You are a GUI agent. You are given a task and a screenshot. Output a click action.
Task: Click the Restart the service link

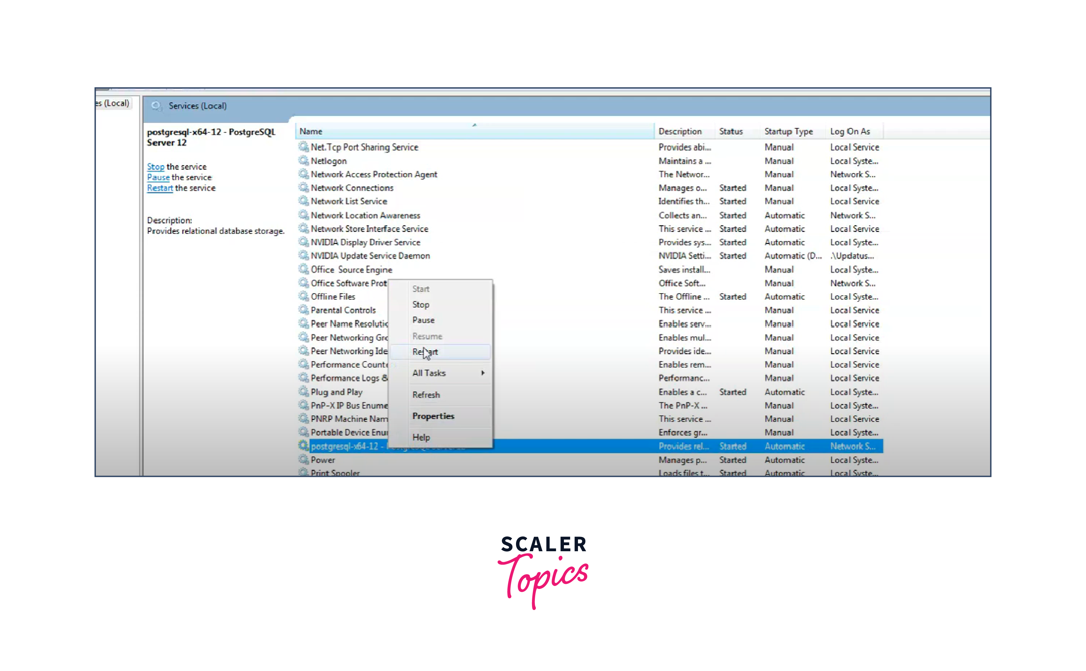pyautogui.click(x=160, y=188)
